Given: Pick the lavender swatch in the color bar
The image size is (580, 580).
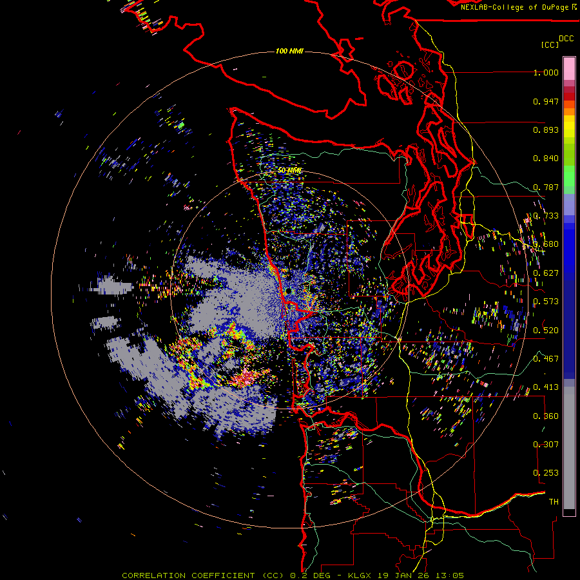Looking at the screenshot, I should point(569,204).
